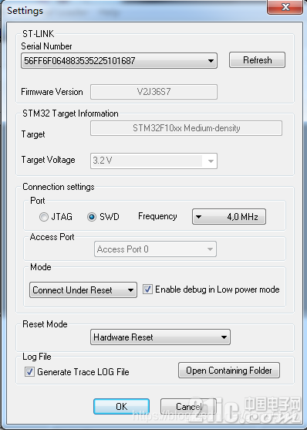
Task: Click the Settings title bar text
Action: [25, 11]
